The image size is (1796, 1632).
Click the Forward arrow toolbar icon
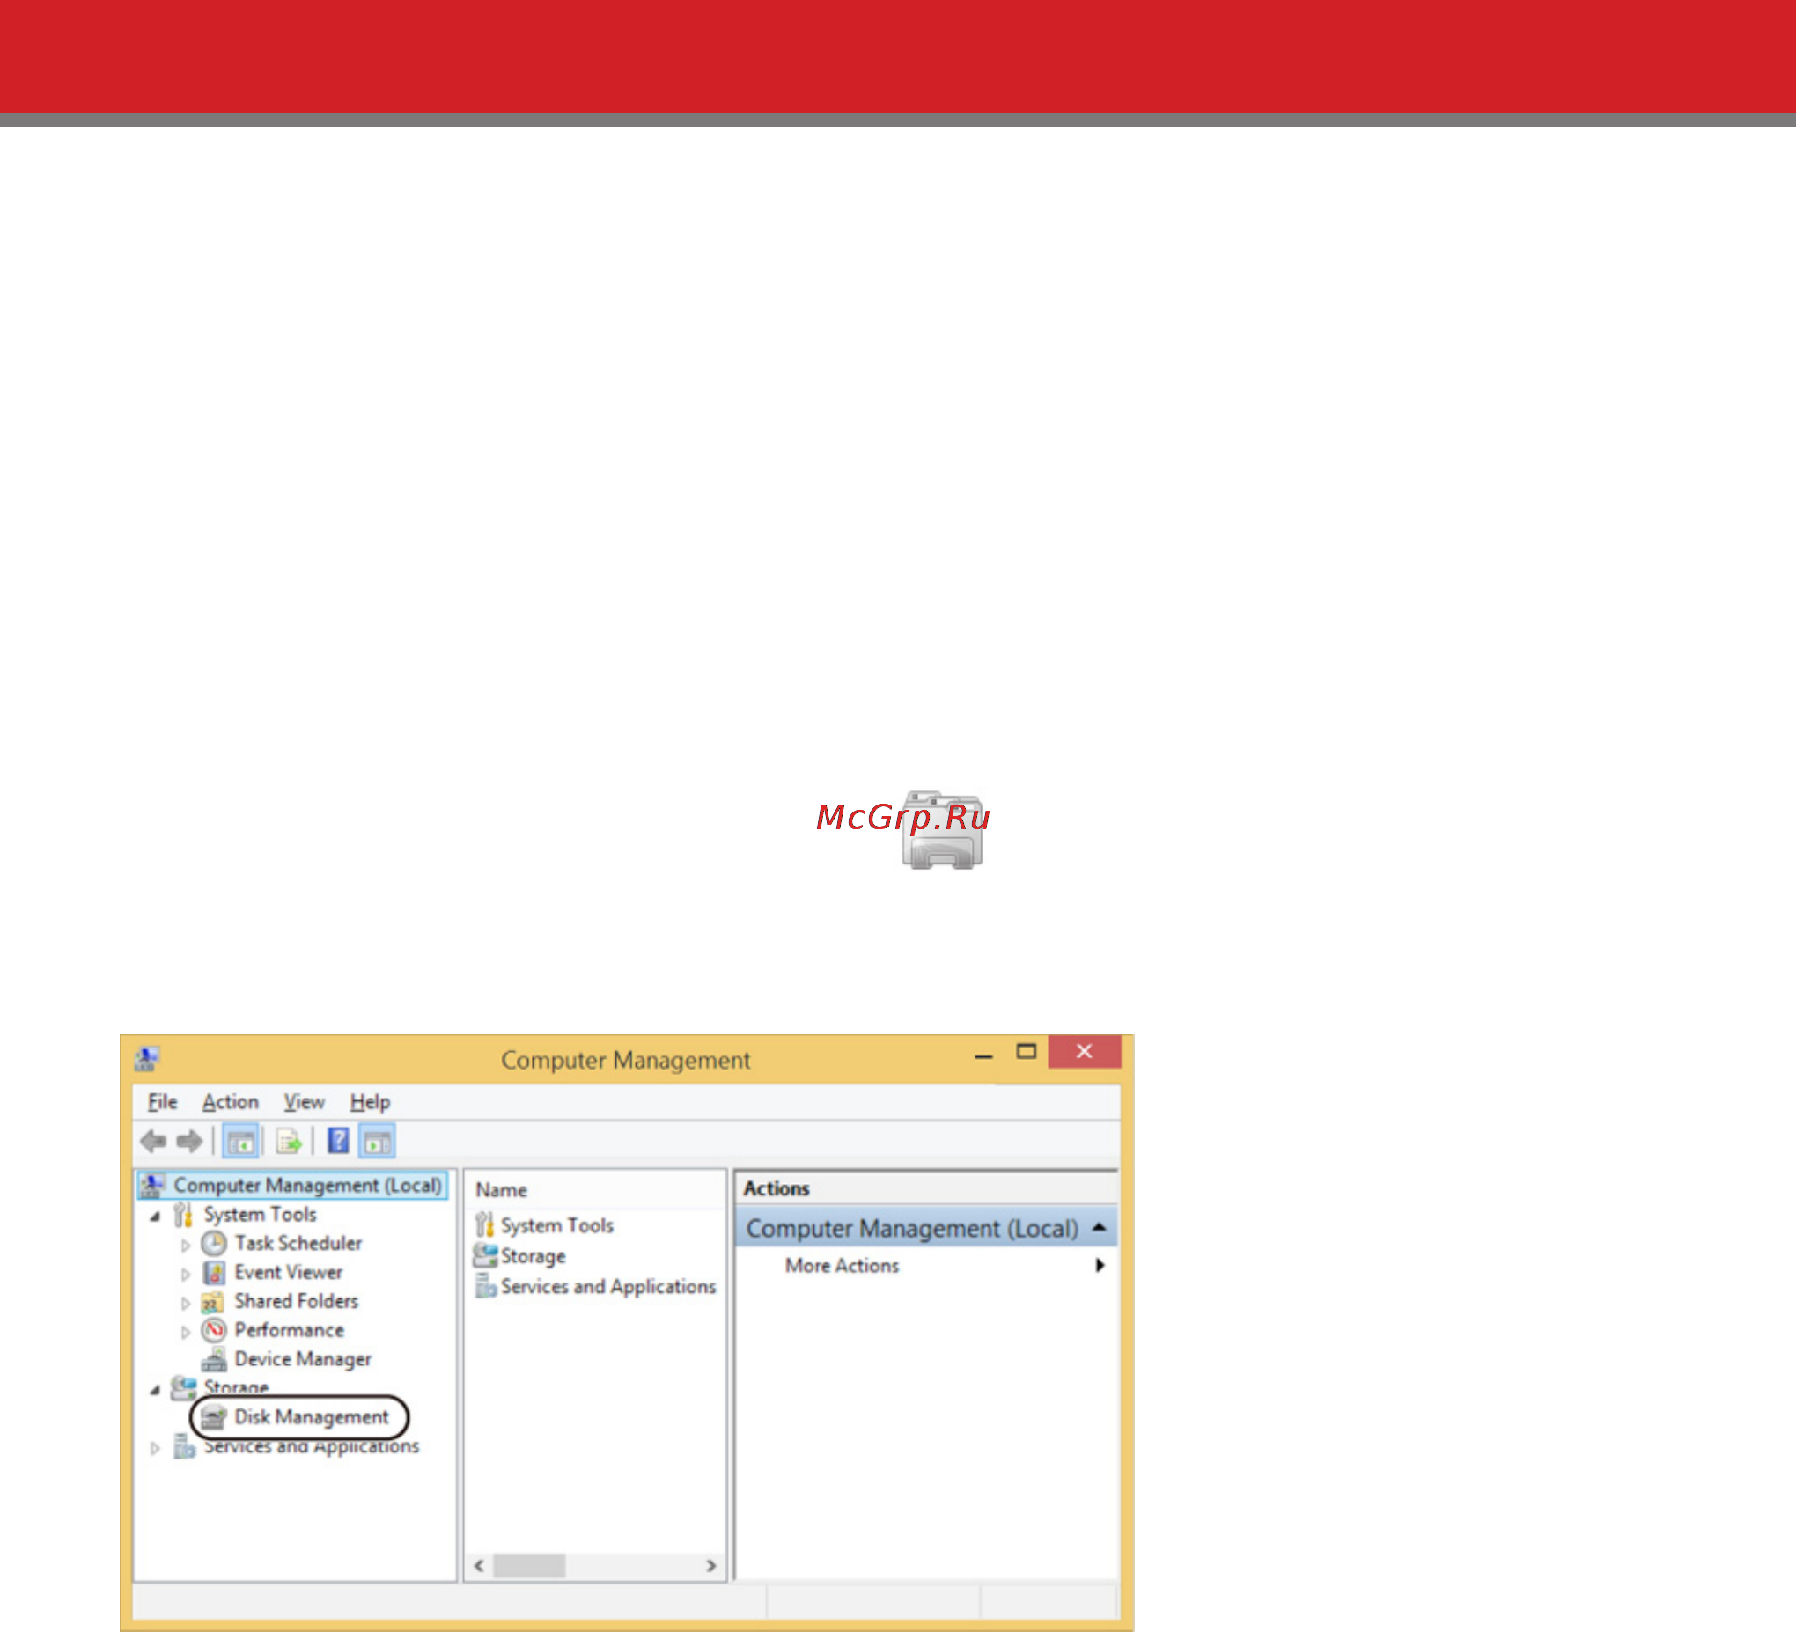click(189, 1141)
